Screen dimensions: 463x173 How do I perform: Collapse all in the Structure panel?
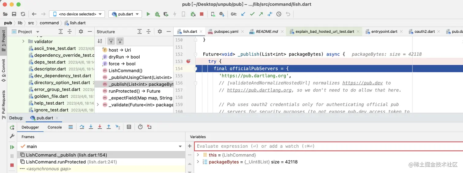pyautogui.click(x=149, y=31)
